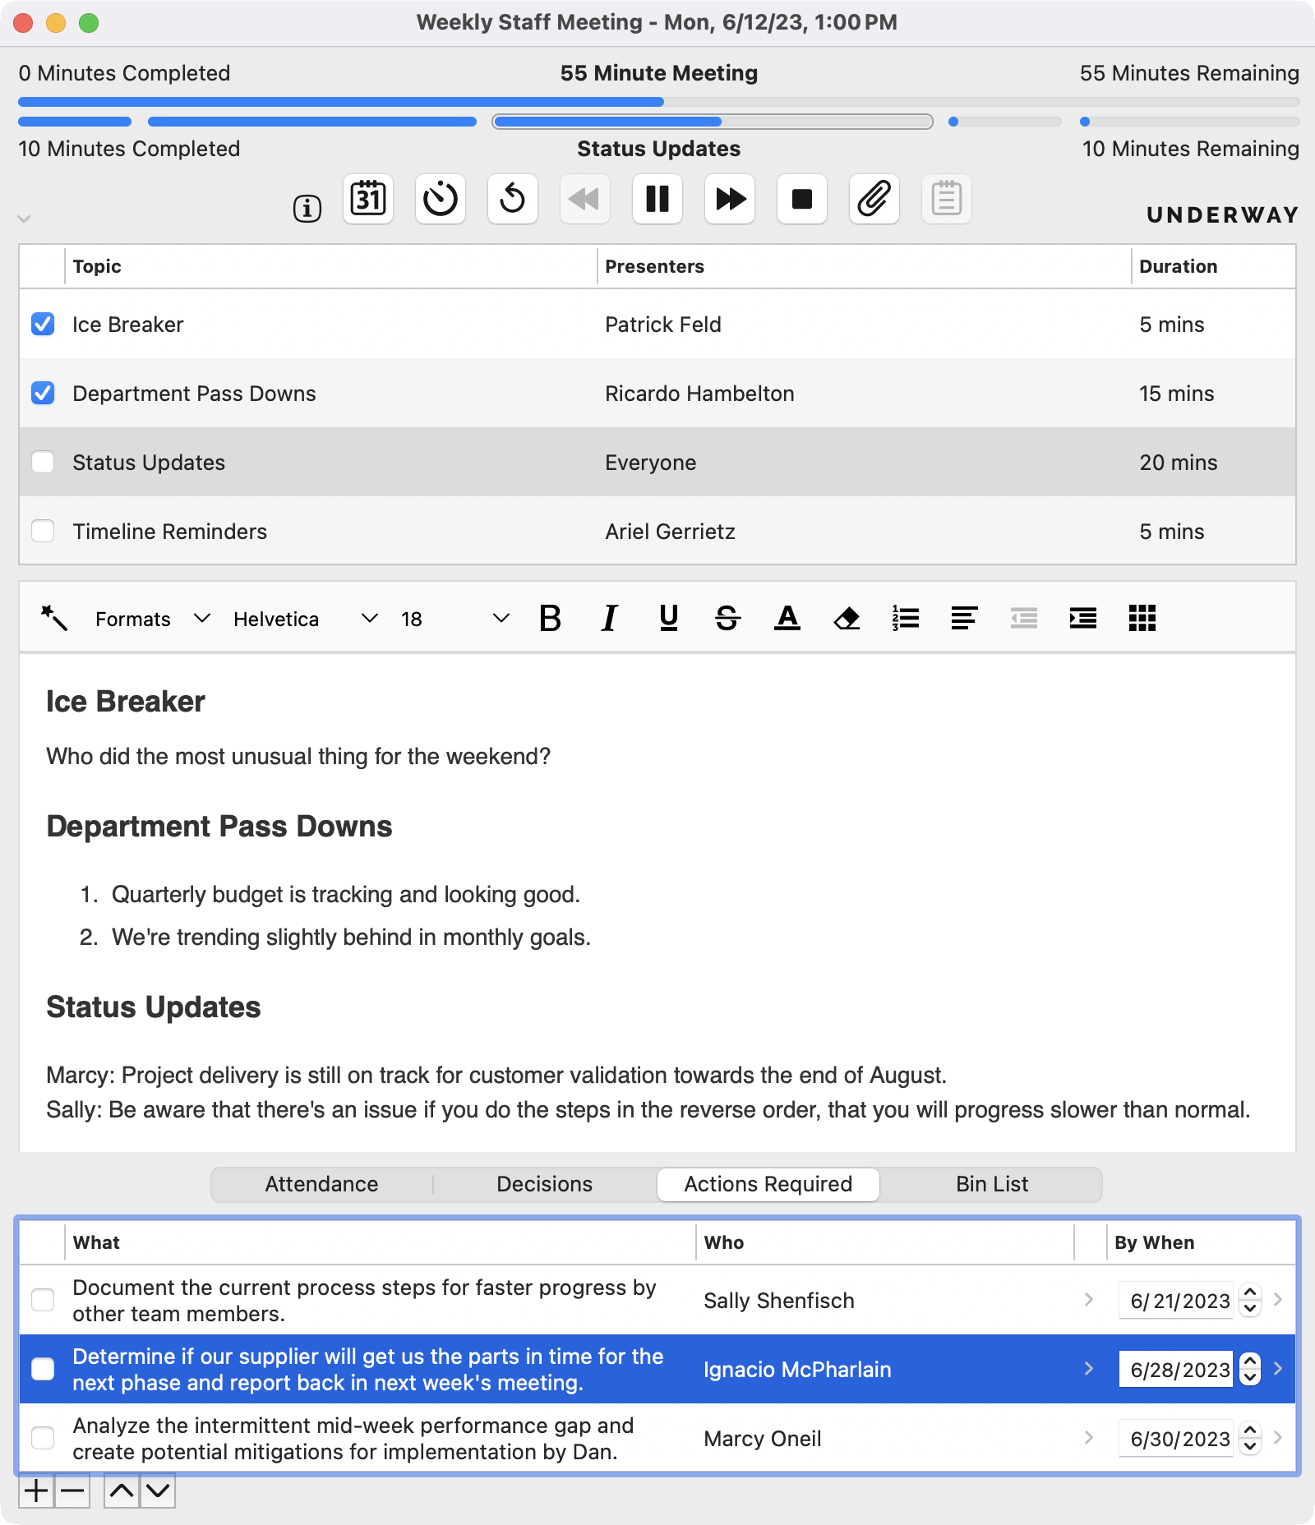Open the Bin List tab

(x=991, y=1184)
